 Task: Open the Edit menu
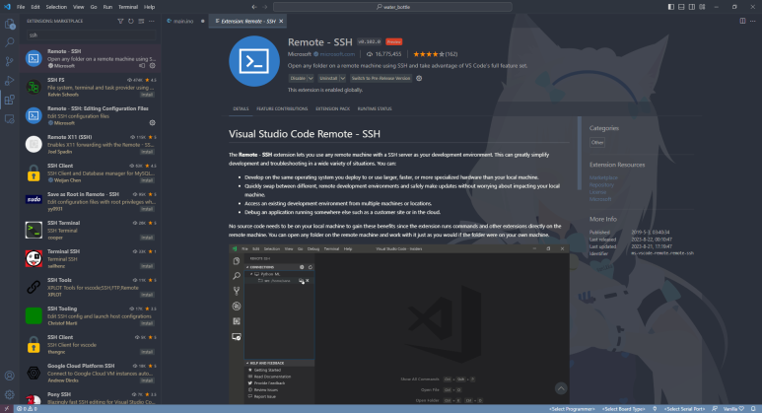pyautogui.click(x=35, y=7)
